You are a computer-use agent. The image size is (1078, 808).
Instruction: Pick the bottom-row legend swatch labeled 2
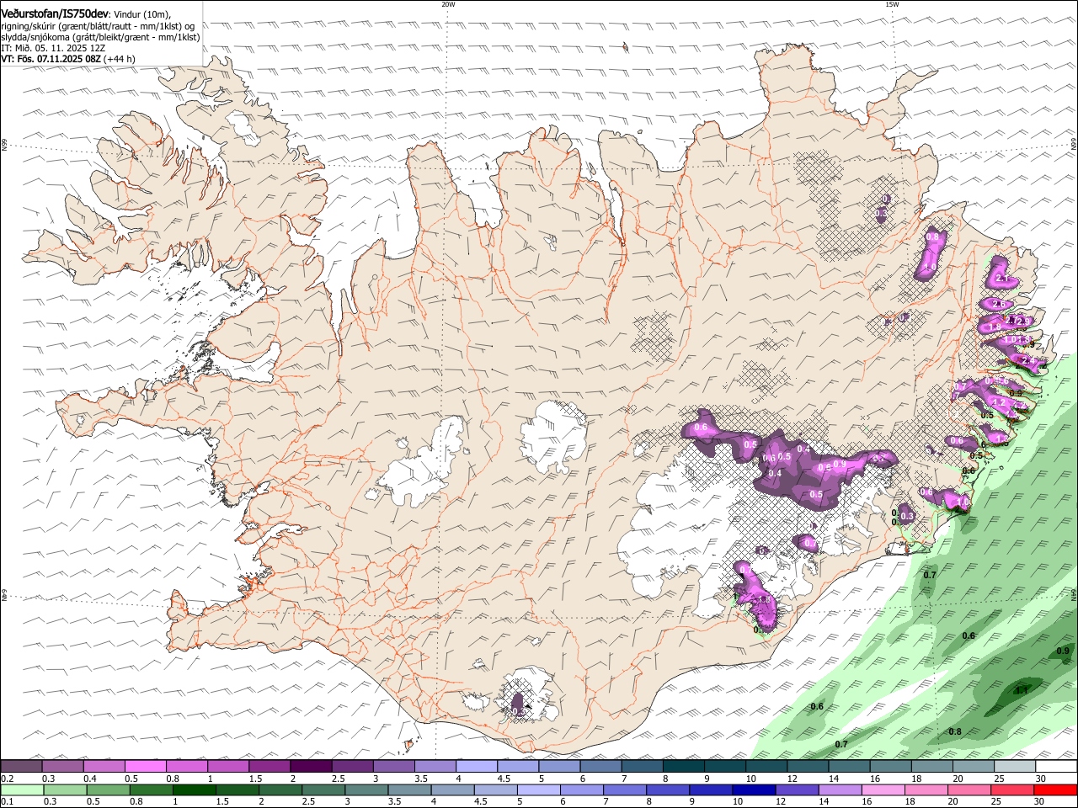click(280, 789)
